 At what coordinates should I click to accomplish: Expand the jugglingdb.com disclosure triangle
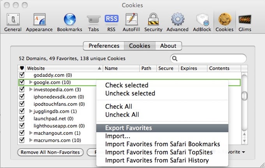31,111
